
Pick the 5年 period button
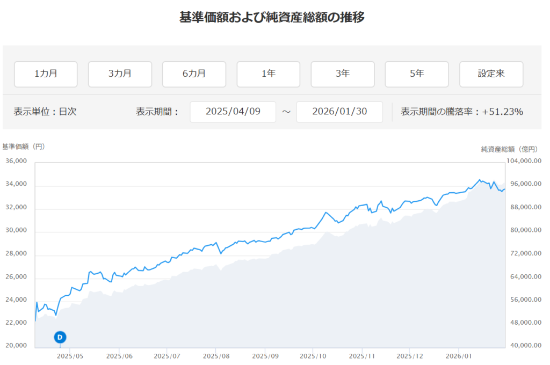click(x=416, y=74)
